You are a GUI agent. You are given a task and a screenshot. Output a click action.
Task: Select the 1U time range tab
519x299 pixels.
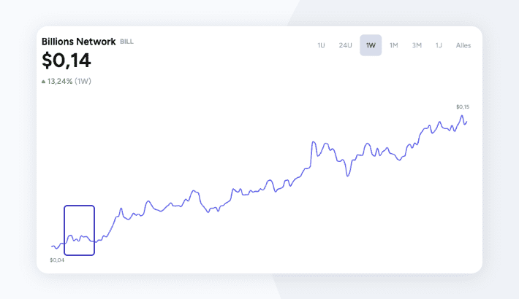point(321,45)
